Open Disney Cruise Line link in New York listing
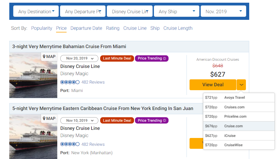The image size is (278, 159). click(x=80, y=128)
